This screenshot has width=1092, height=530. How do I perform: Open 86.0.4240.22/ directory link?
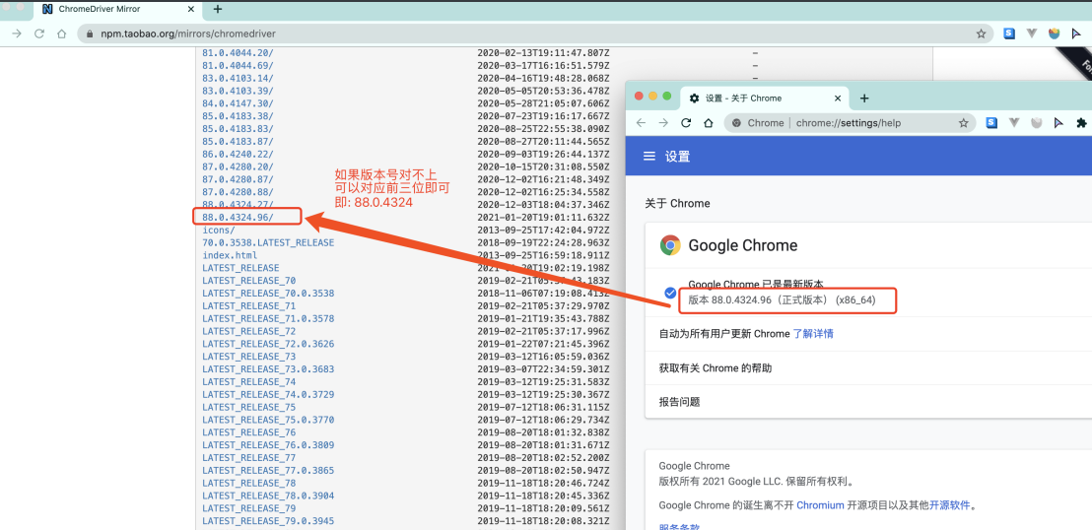pyautogui.click(x=239, y=154)
